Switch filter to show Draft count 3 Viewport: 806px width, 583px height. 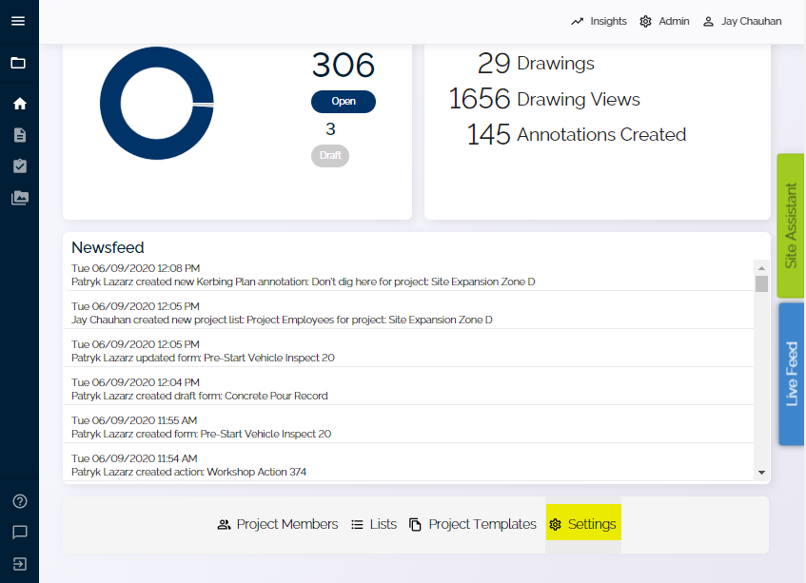coord(329,154)
